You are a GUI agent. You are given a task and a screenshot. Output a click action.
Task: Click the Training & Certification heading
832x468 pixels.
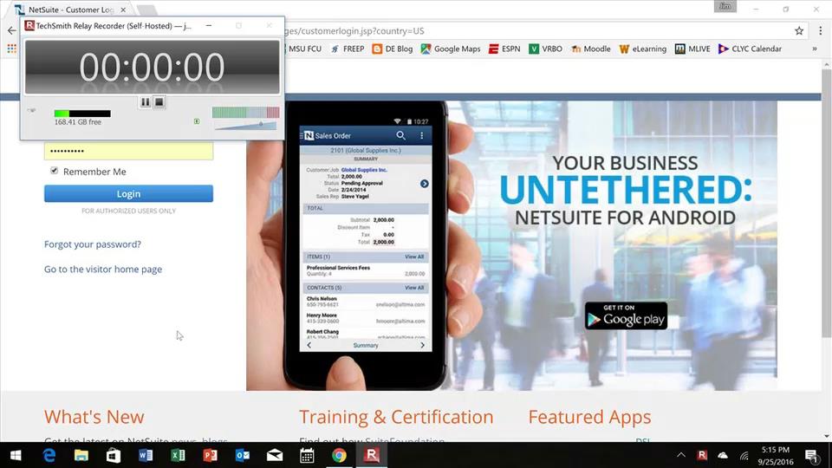coord(396,417)
